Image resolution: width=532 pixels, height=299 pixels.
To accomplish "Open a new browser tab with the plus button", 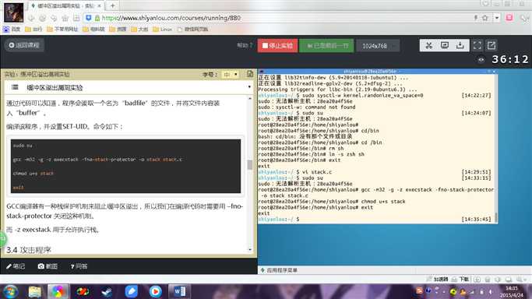I will point(112,5).
